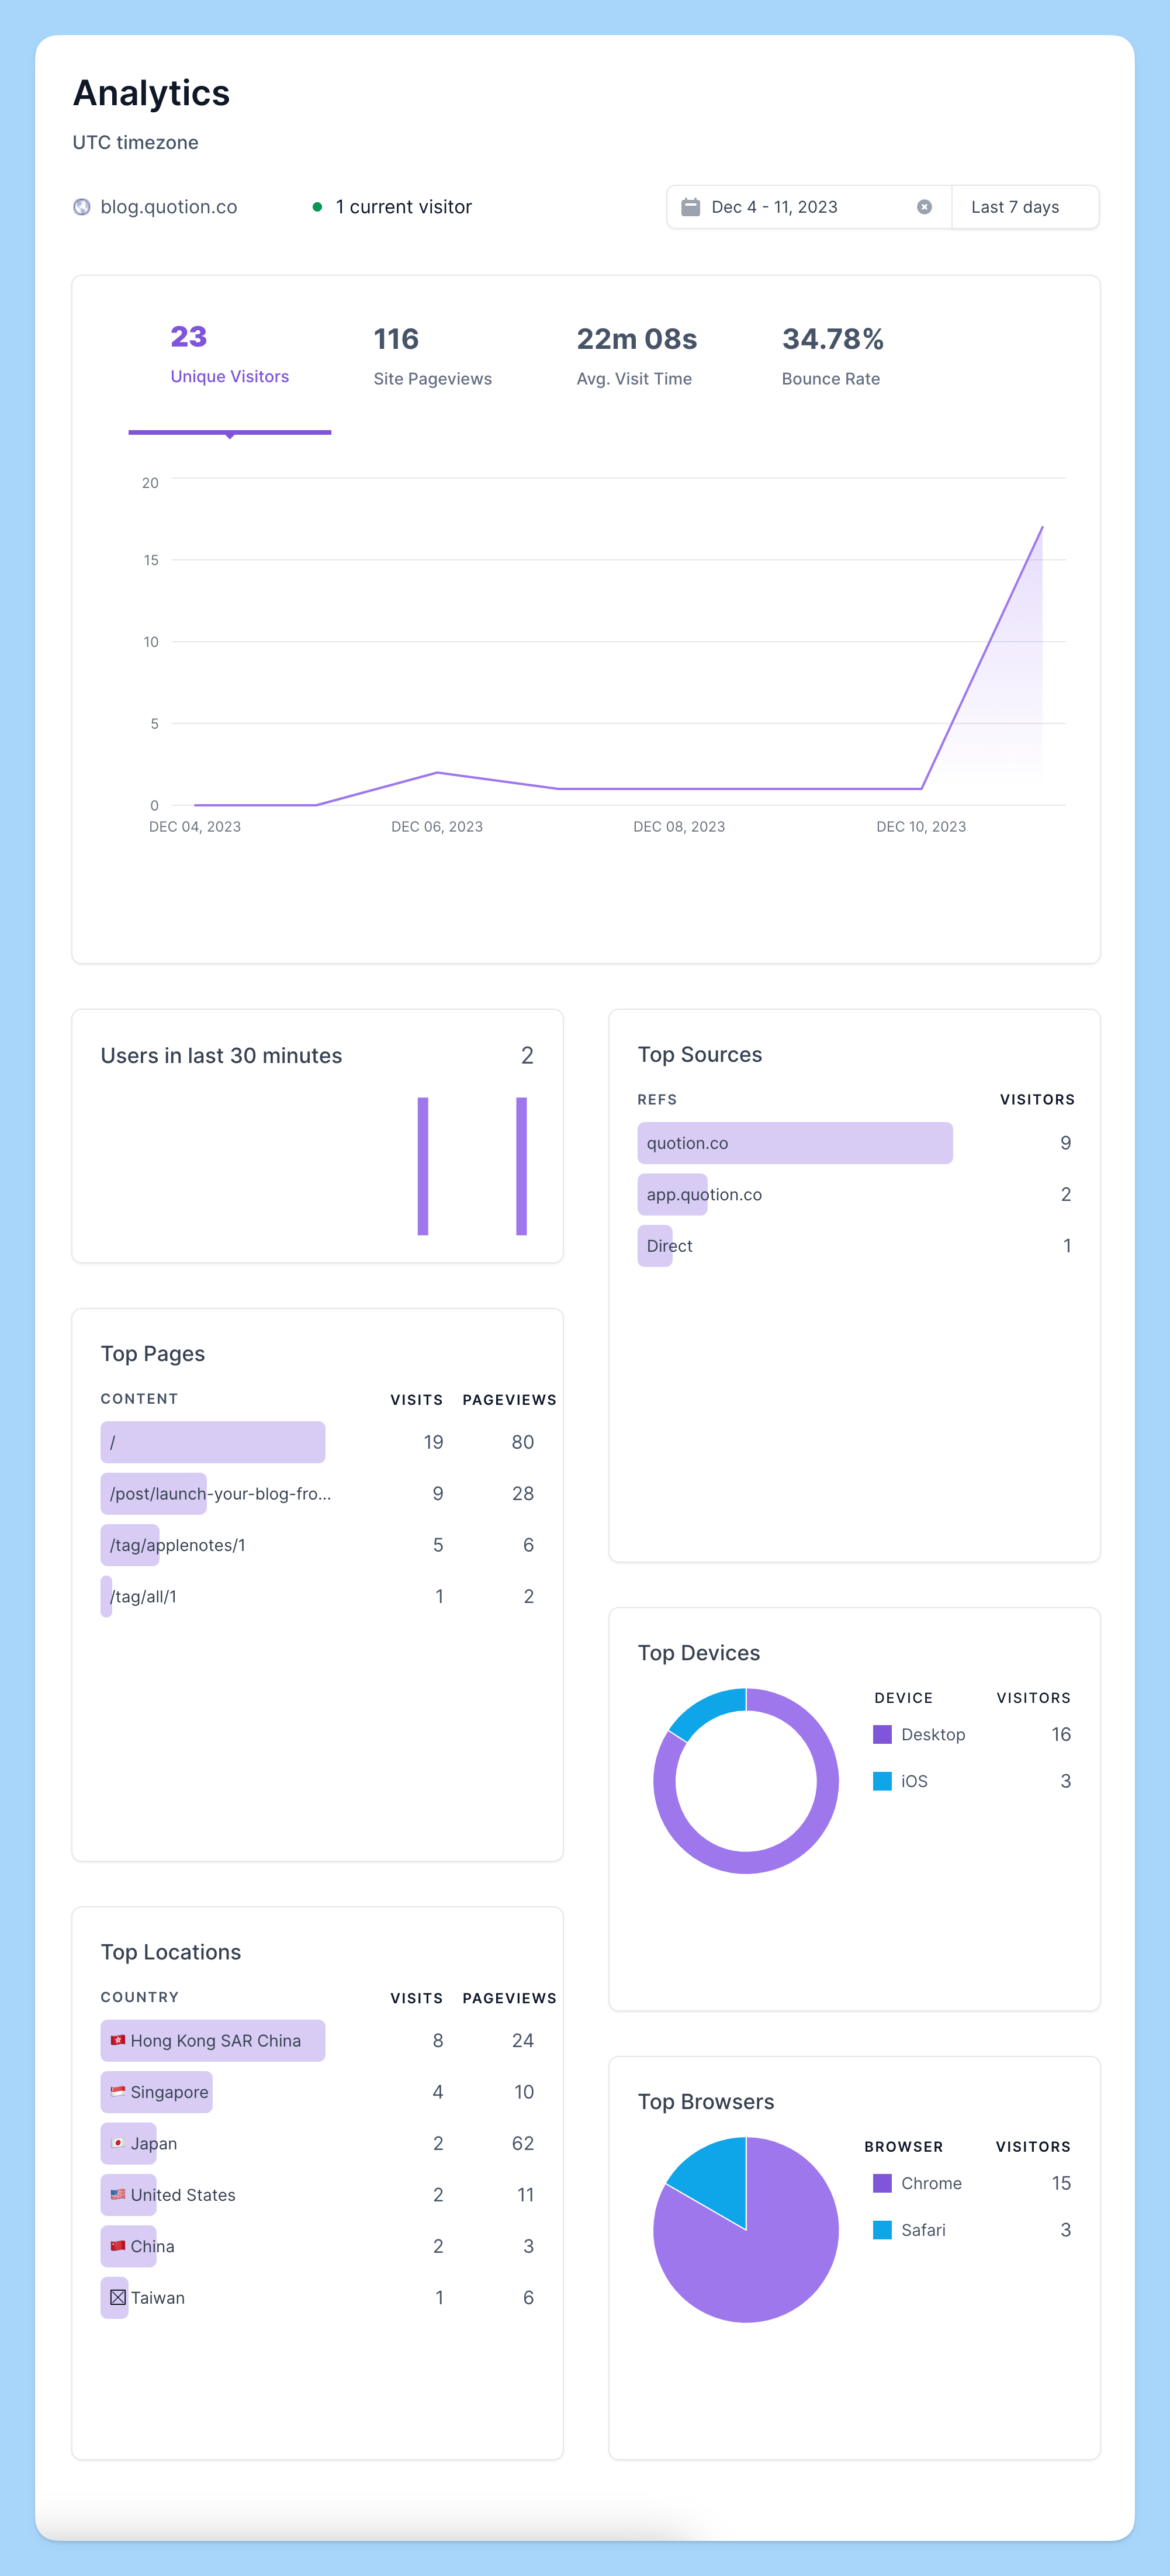The width and height of the screenshot is (1170, 2576).
Task: Click the Direct source row
Action: (855, 1245)
